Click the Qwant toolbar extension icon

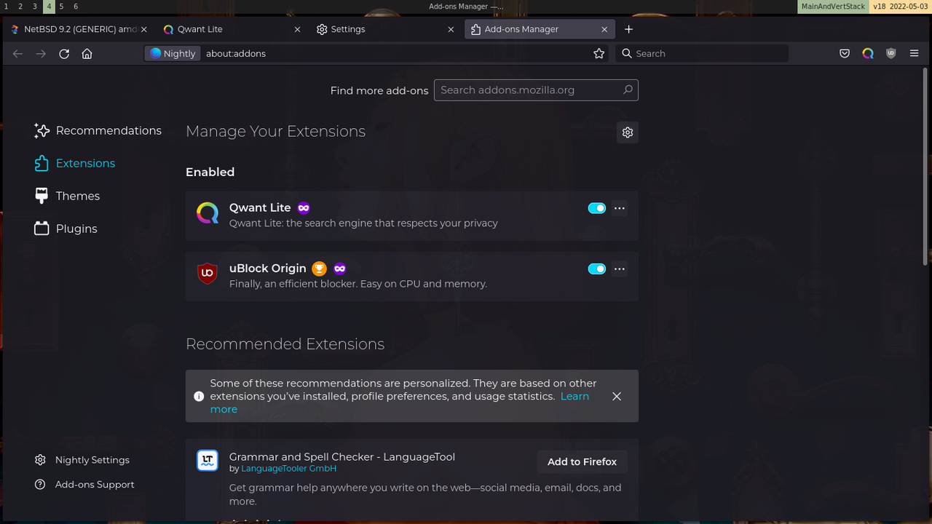868,53
